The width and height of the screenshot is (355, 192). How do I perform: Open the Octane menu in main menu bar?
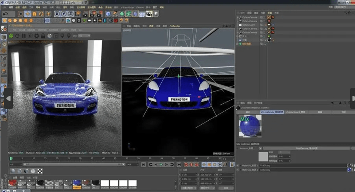pos(140,8)
